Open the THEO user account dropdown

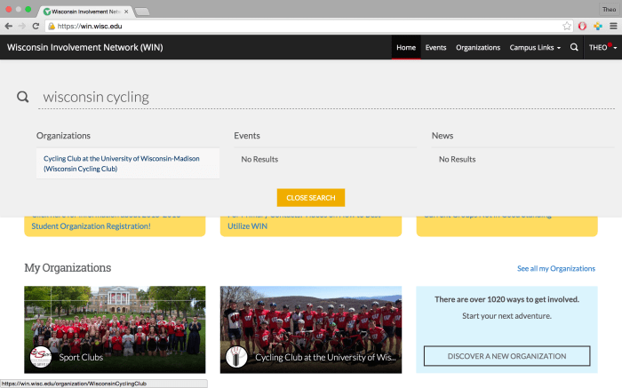tap(602, 47)
